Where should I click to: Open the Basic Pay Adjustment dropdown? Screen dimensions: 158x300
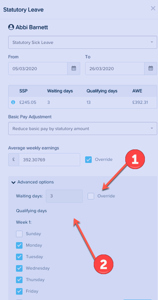click(83, 128)
